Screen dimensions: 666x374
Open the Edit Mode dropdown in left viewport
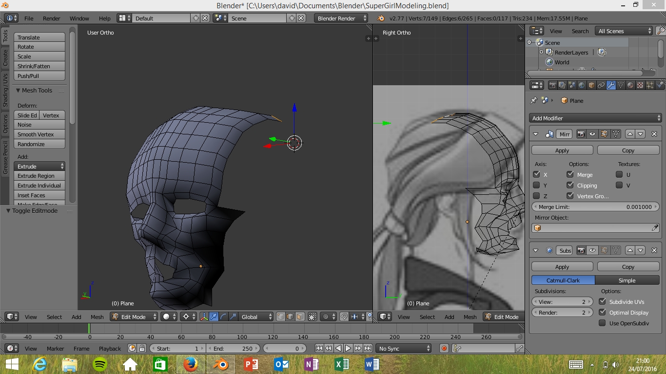tap(134, 317)
